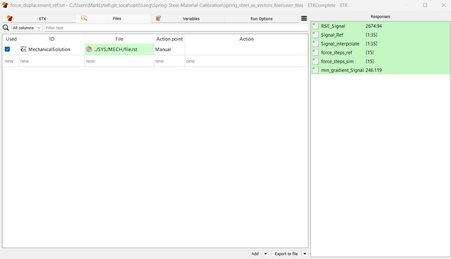This screenshot has width=451, height=259.
Task: Click the RSE_Signal response icon
Action: 316,26
